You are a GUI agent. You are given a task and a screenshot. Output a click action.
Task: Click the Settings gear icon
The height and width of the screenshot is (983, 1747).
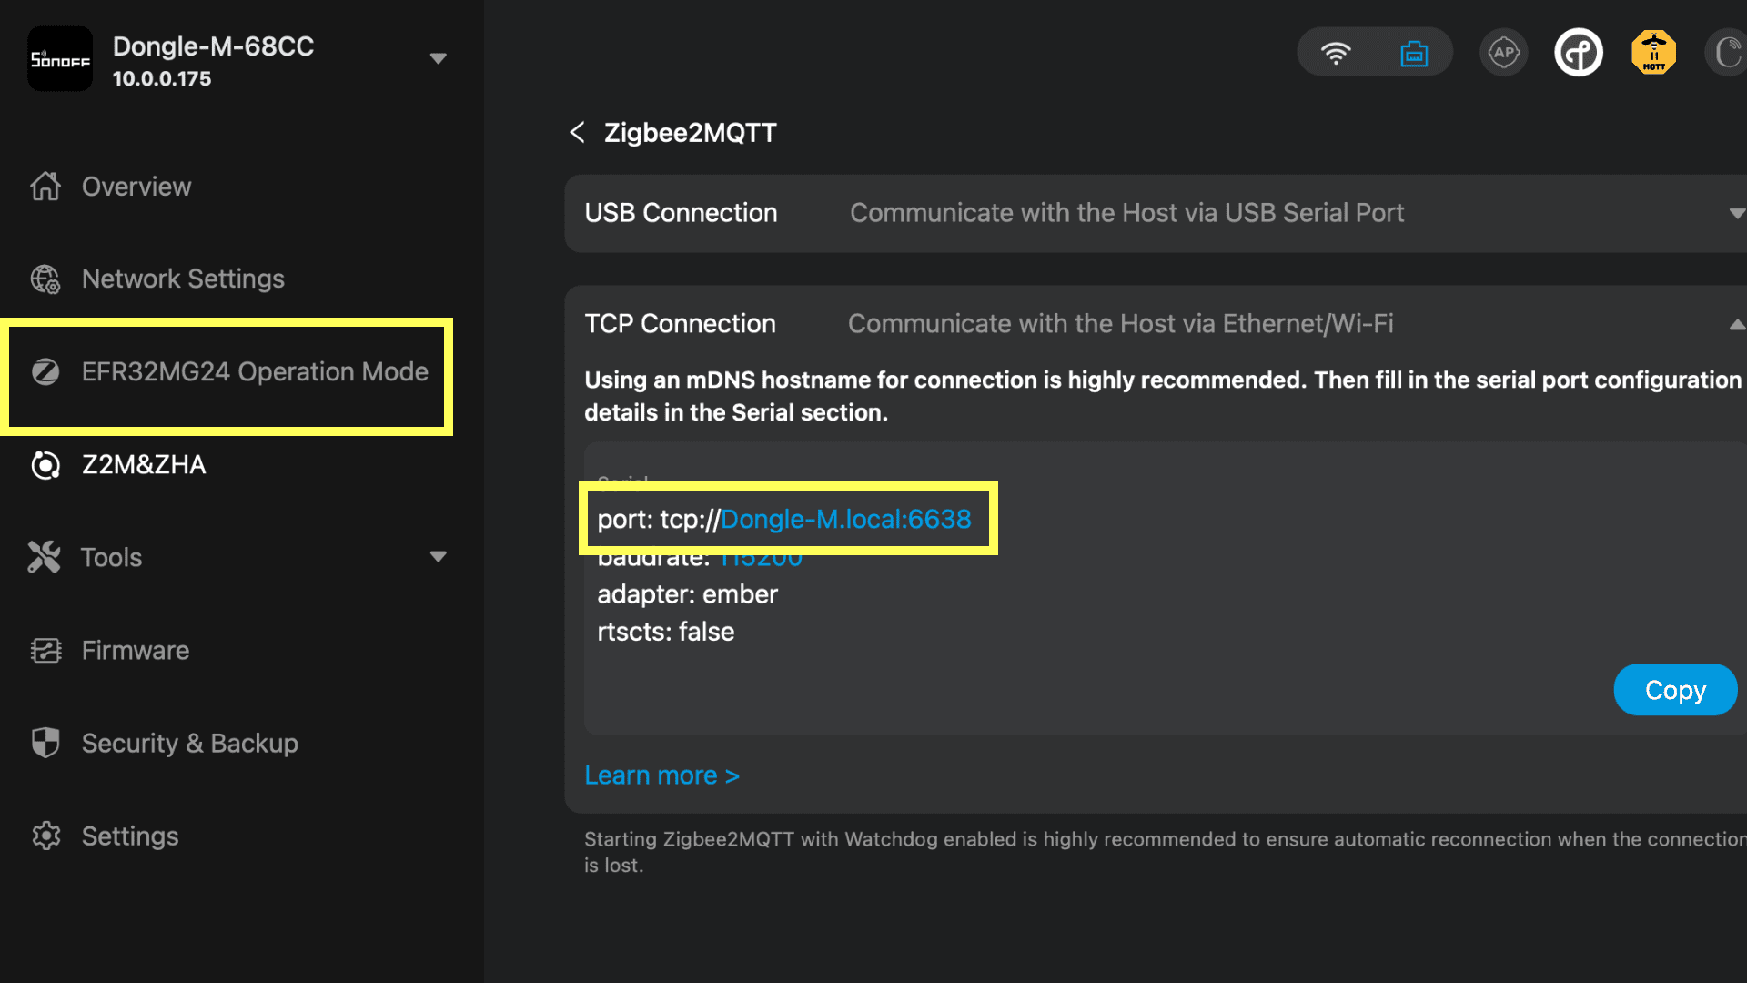point(45,836)
